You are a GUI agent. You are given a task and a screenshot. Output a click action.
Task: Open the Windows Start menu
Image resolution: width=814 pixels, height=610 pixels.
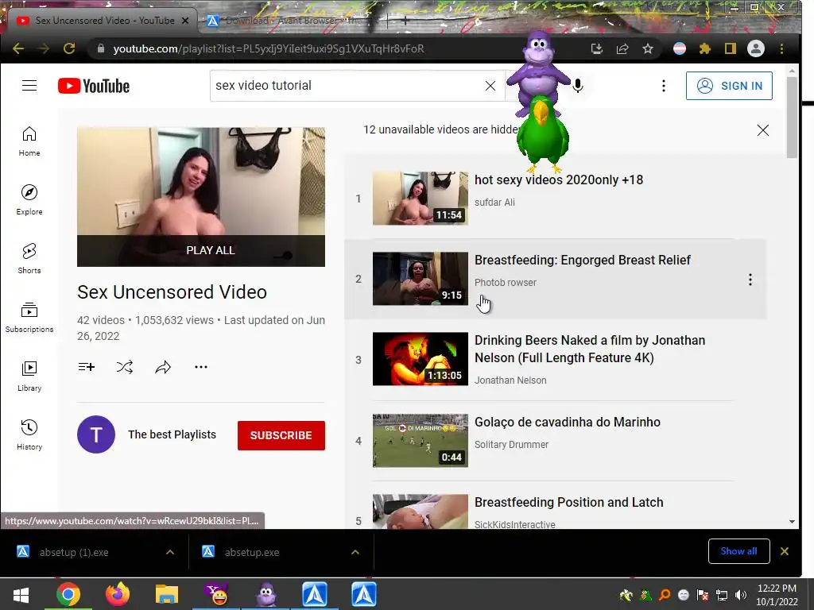point(21,595)
